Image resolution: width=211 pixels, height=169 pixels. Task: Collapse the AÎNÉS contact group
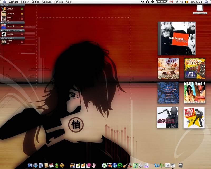point(1,5)
